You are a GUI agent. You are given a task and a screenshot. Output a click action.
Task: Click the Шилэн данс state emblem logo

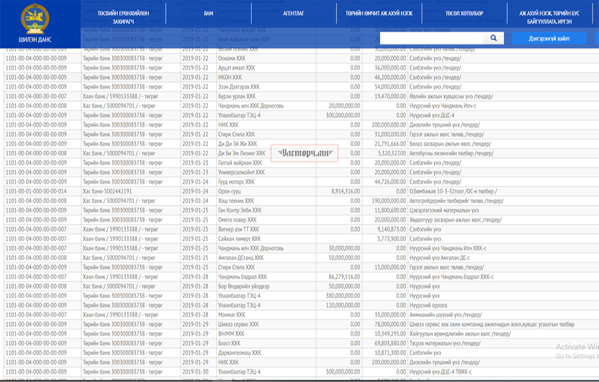35,18
